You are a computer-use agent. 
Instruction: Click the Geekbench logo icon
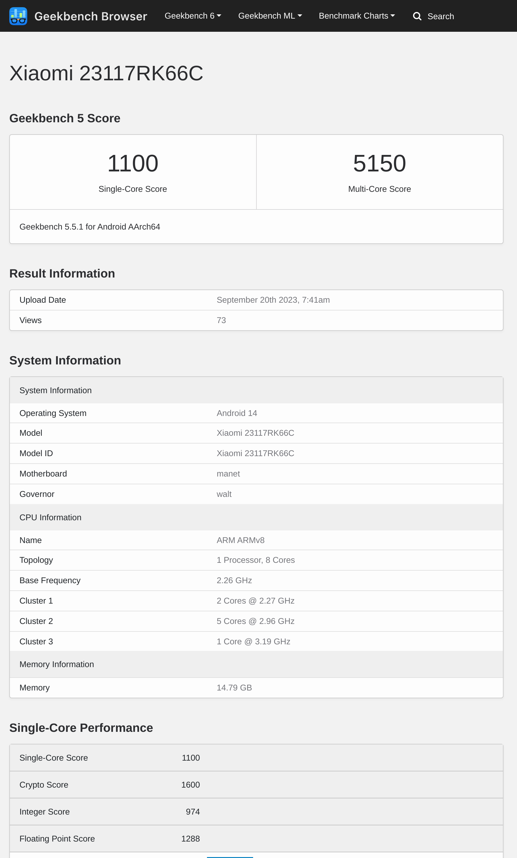coord(18,16)
